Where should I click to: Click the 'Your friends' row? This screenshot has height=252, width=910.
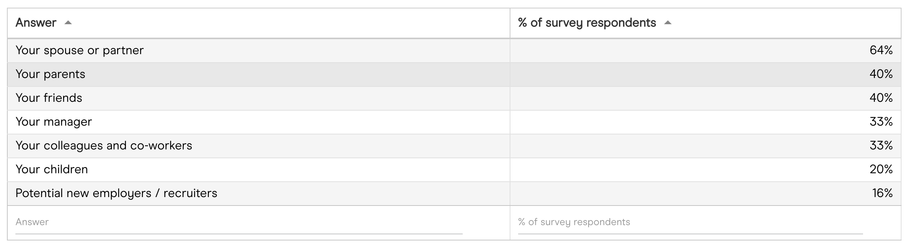(x=49, y=98)
